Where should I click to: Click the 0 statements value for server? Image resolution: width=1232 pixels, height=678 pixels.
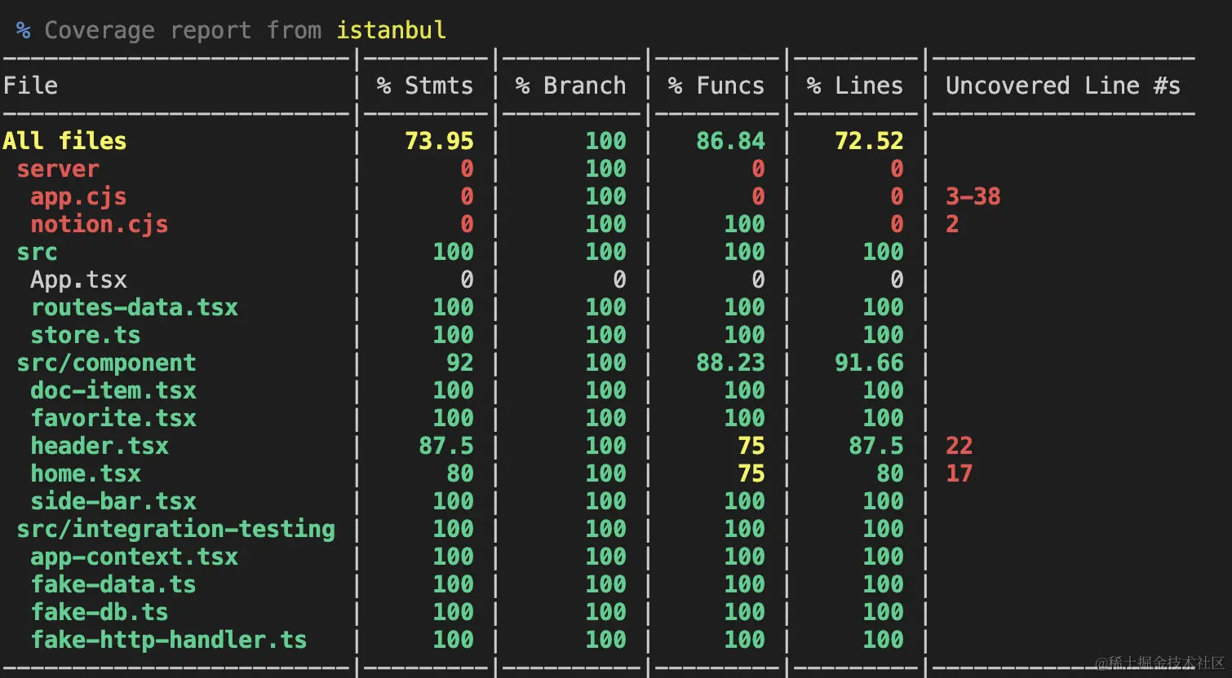click(x=467, y=169)
